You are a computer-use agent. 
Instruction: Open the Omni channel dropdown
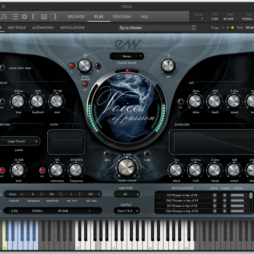coord(14,194)
